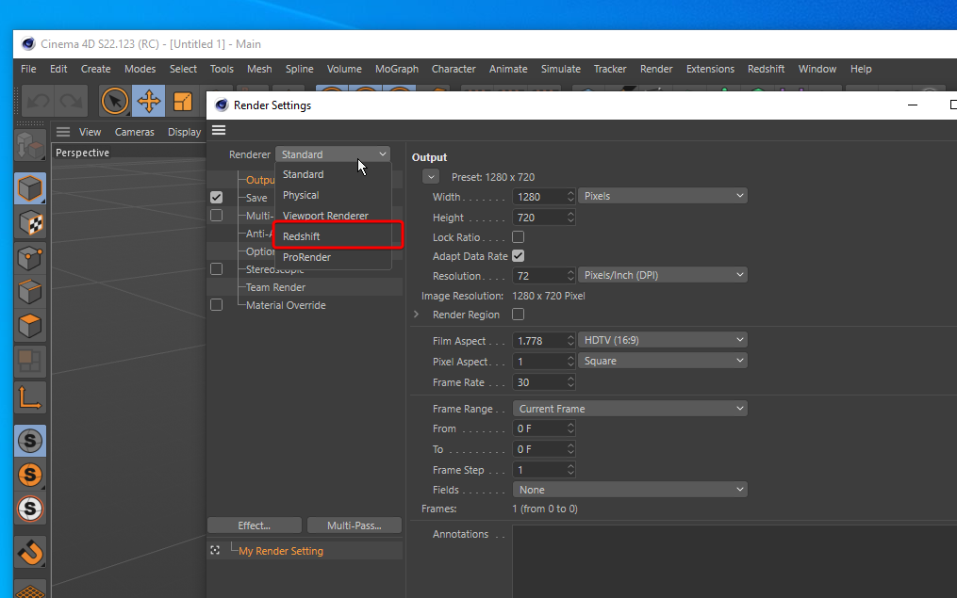Open the viewport Cameras menu
The height and width of the screenshot is (598, 957).
(x=134, y=132)
